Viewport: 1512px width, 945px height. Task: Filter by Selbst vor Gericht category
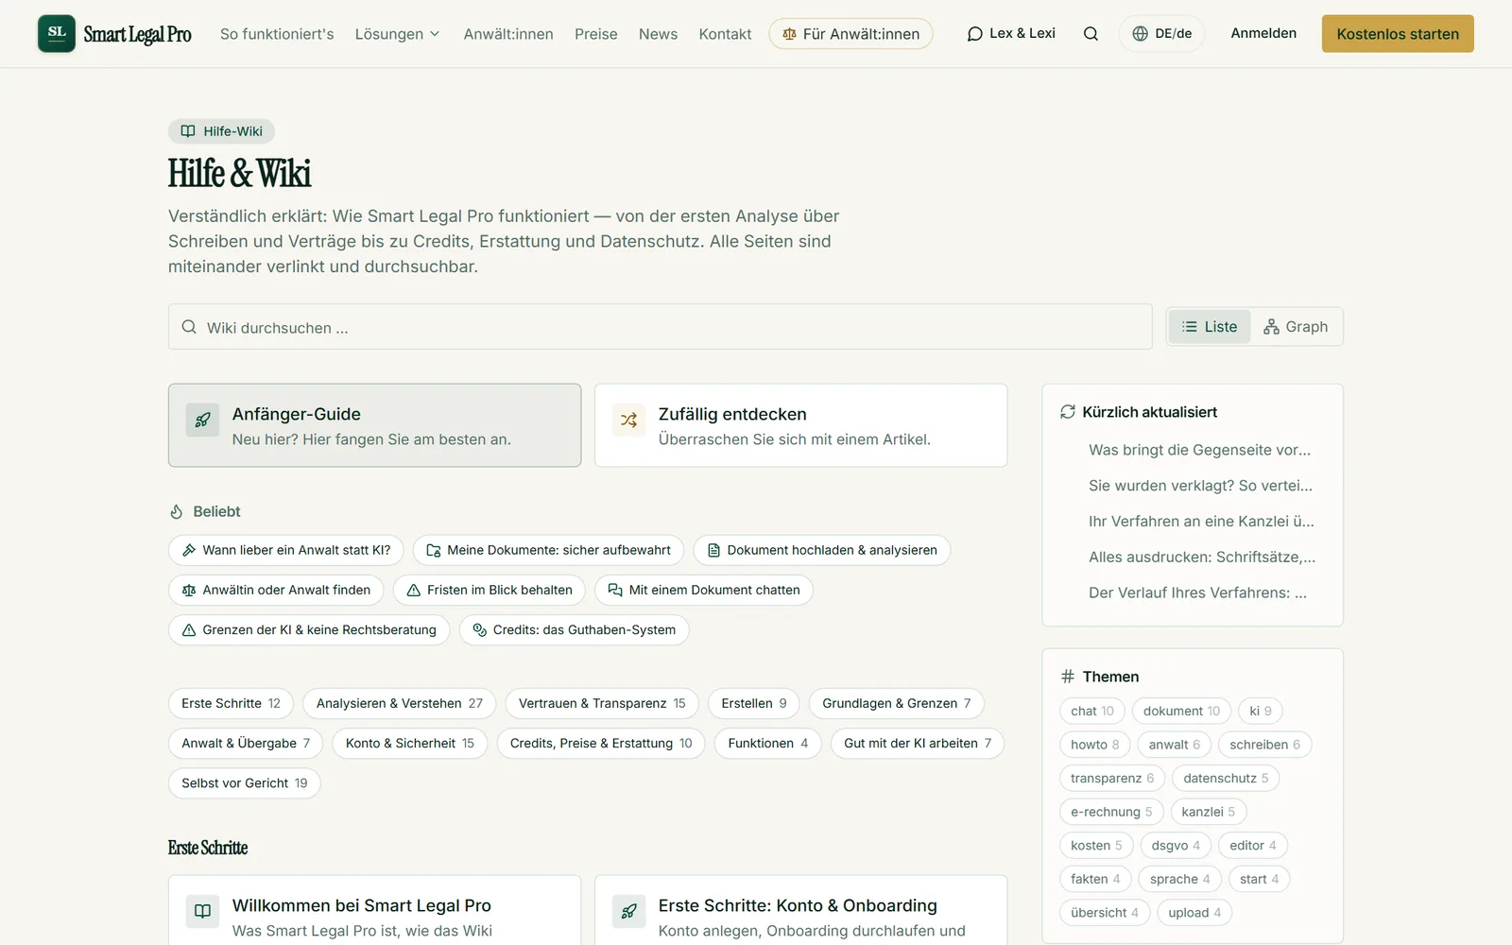point(245,782)
